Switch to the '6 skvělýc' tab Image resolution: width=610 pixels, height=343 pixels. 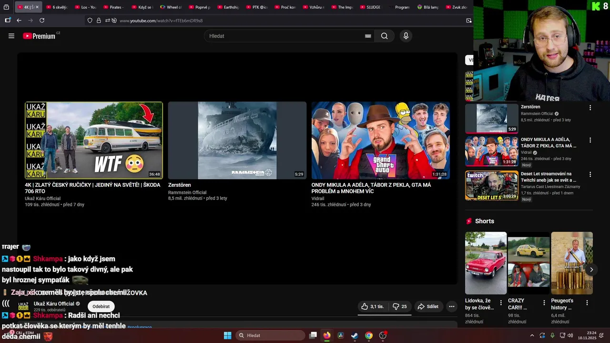[57, 7]
